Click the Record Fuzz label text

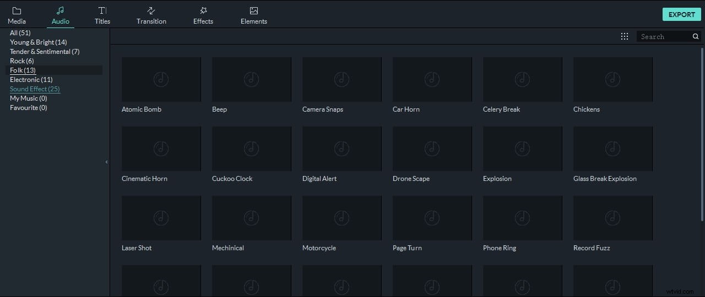point(592,248)
